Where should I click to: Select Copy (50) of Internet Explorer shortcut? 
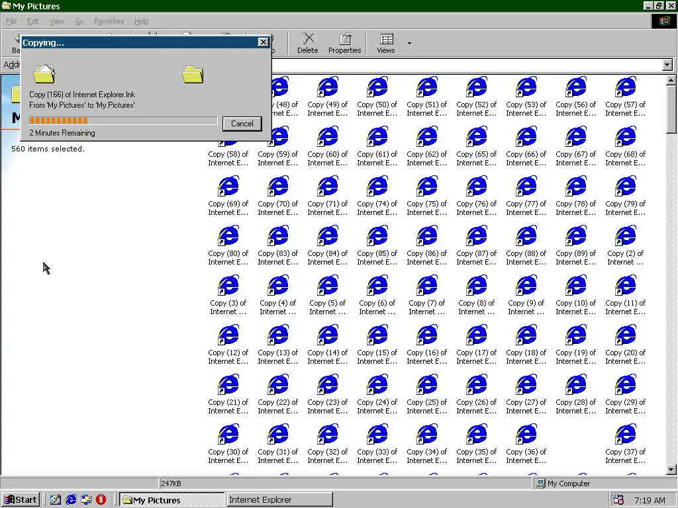coord(377,97)
